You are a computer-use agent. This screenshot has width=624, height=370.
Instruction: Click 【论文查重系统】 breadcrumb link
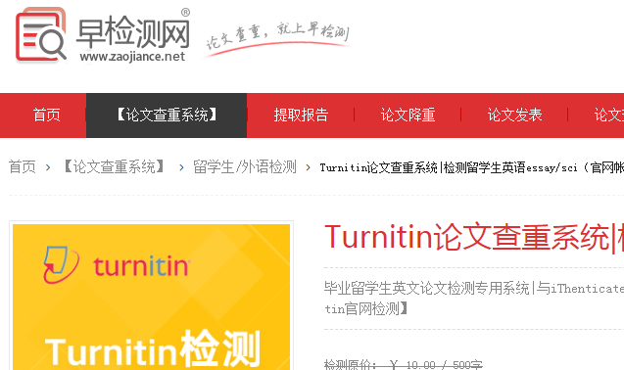[x=115, y=166]
